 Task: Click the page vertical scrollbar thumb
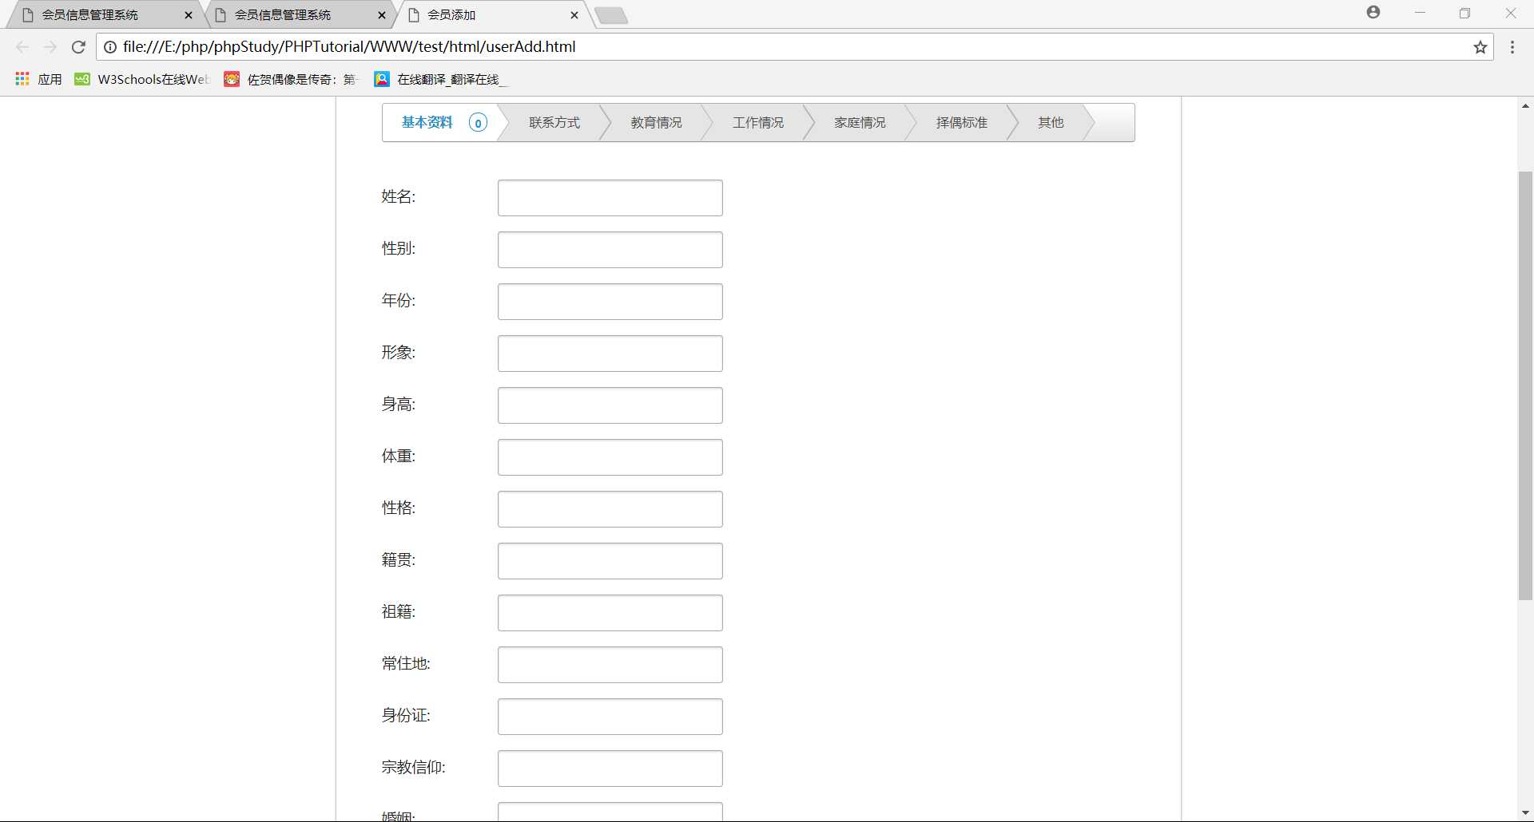pos(1525,385)
